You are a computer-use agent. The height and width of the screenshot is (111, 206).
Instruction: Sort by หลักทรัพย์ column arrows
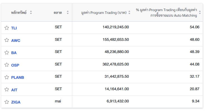pos(31,12)
